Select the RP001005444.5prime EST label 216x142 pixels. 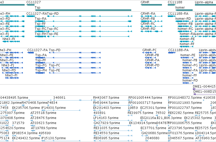pyautogui.click(x=145, y=98)
